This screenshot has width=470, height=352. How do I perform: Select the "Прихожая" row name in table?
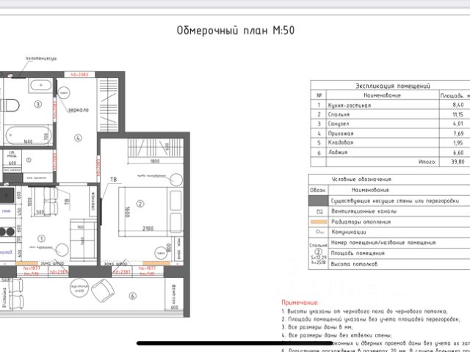tap(341, 133)
